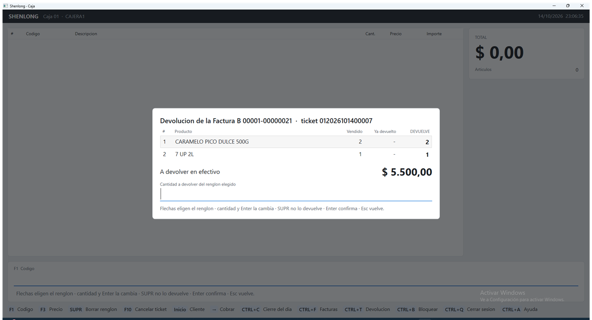Click the Caja 01 · CAJERA1 header label
The image size is (592, 320).
[x=64, y=17]
